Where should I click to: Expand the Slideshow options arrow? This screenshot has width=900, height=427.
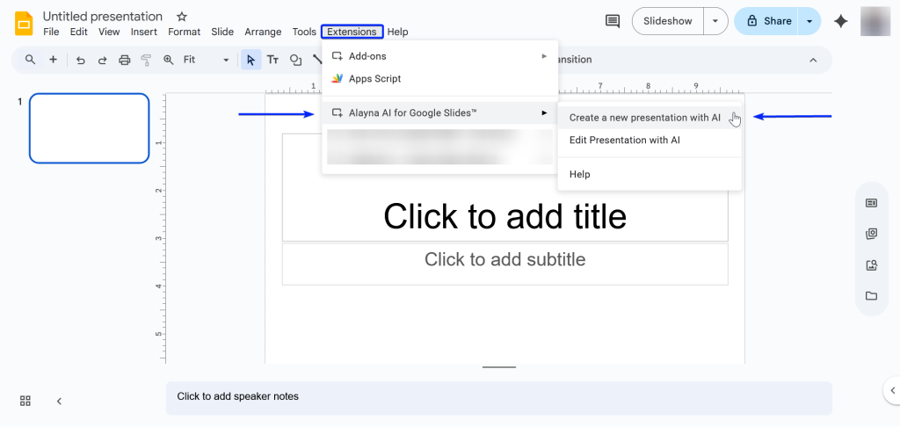(718, 21)
